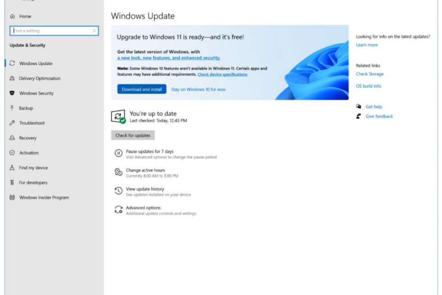Click the history icon beside View update history
Image resolution: width=442 pixels, height=295 pixels.
pyautogui.click(x=118, y=191)
